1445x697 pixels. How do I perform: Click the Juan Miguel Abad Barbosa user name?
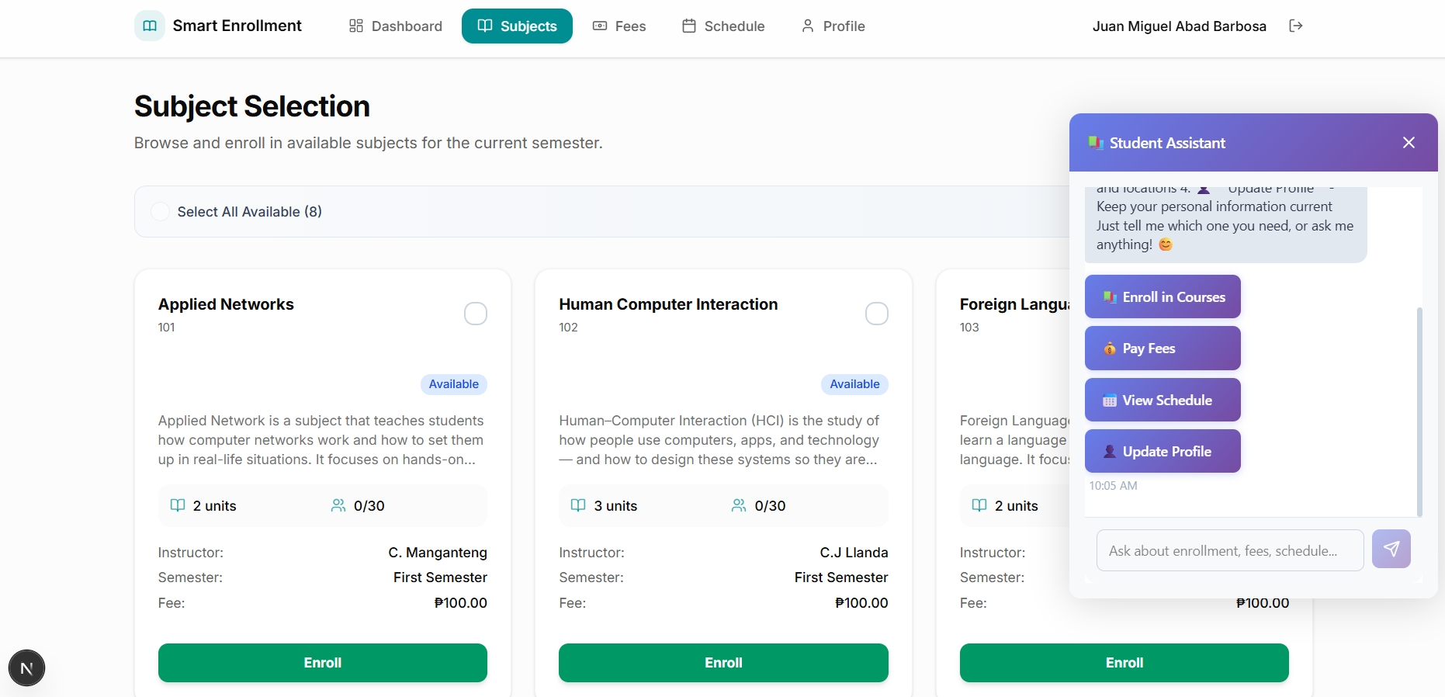tap(1179, 26)
